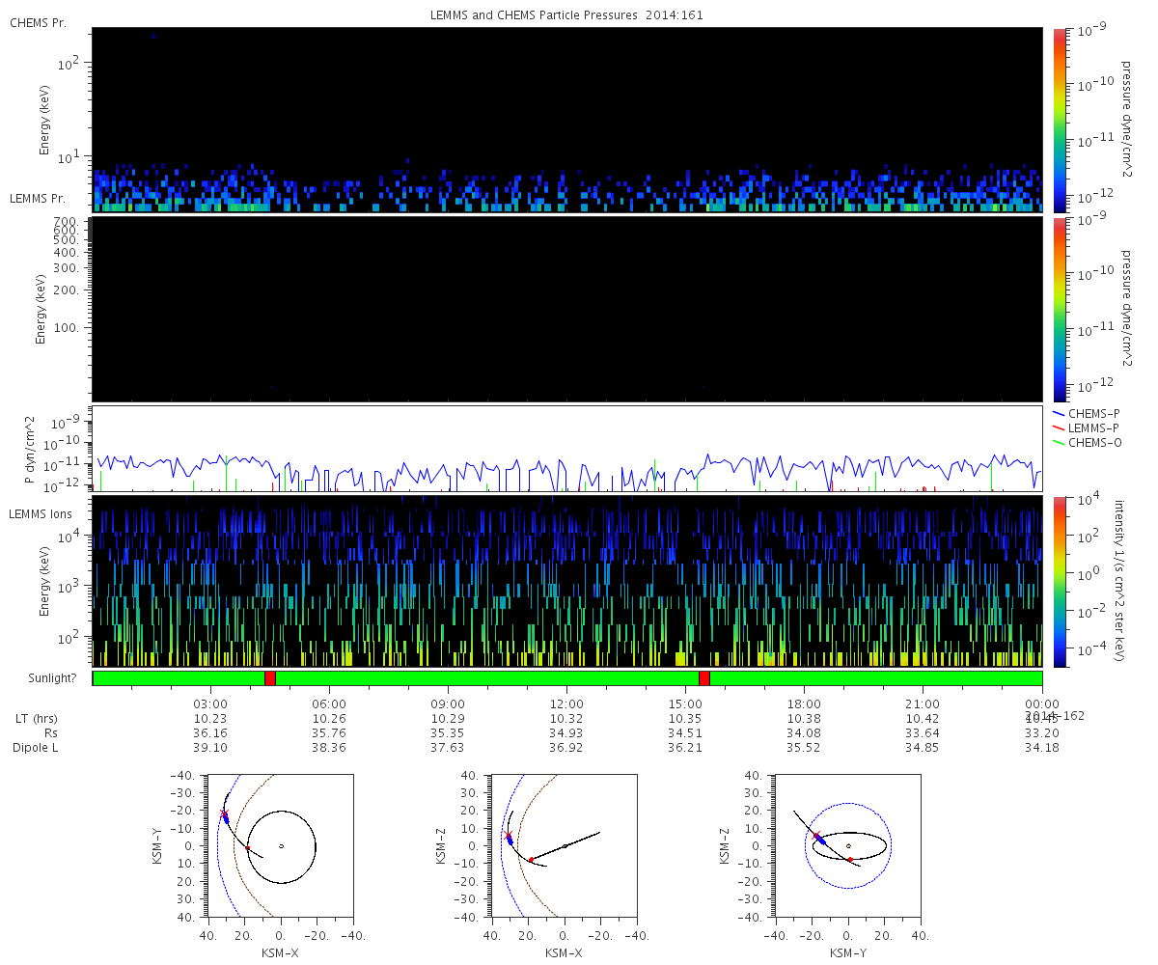Image resolution: width=1158 pixels, height=965 pixels.
Task: Open the KSM-X versus KSM-Y orbit plot
Action: pos(280,845)
